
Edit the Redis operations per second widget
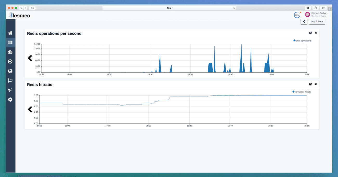(x=311, y=33)
